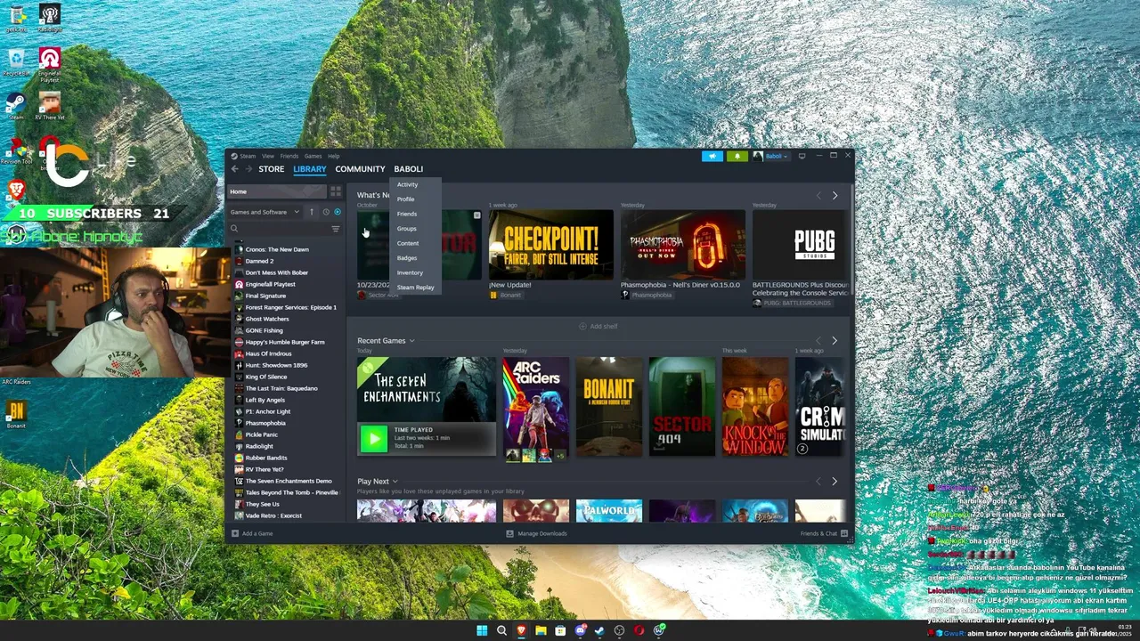Switch to COMMUNITY tab
Image resolution: width=1140 pixels, height=641 pixels.
360,169
